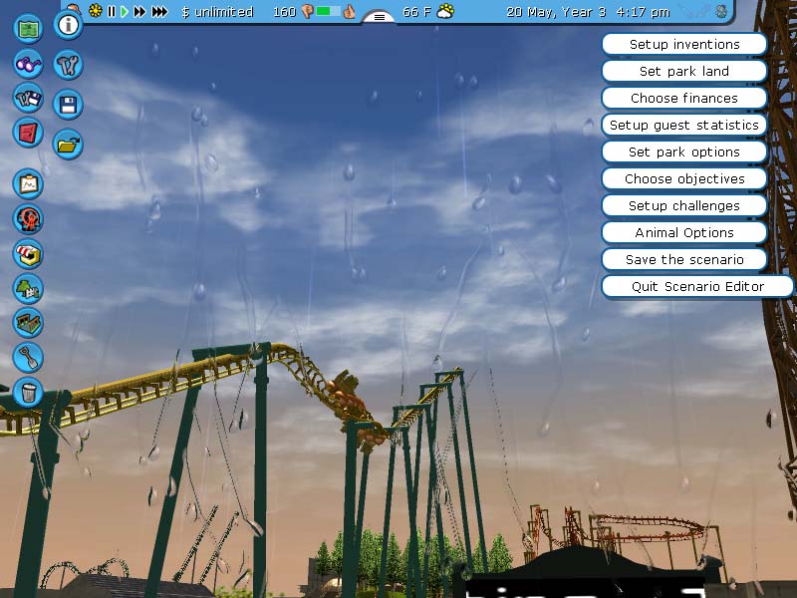The height and width of the screenshot is (598, 797).
Task: Click the open folder load icon
Action: point(68,145)
